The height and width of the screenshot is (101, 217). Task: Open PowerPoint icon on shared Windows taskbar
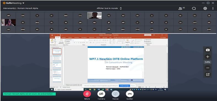coord(107,90)
